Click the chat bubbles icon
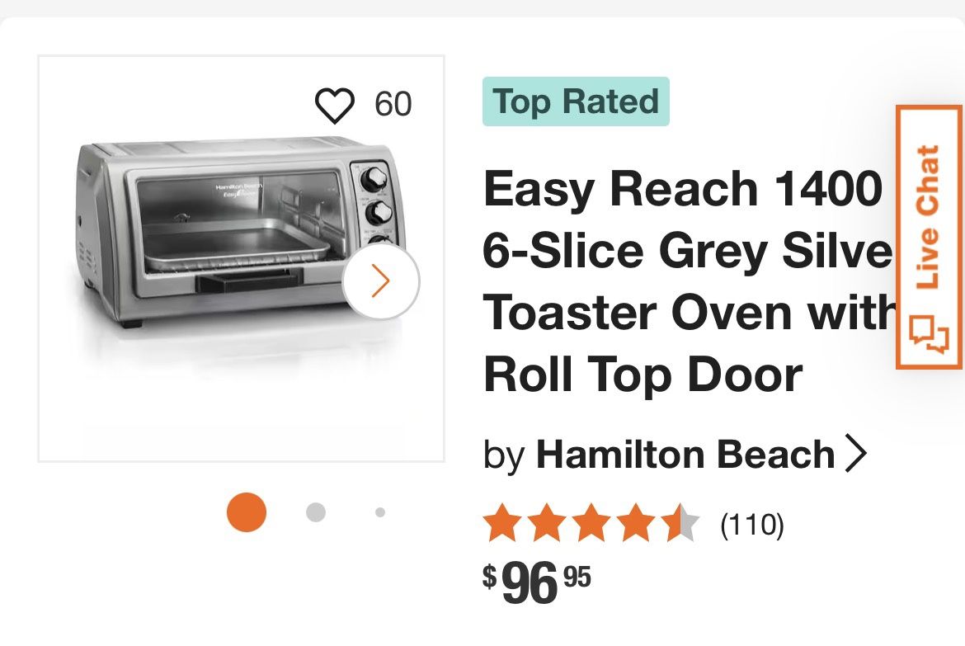This screenshot has height=646, width=965. pyautogui.click(x=930, y=333)
